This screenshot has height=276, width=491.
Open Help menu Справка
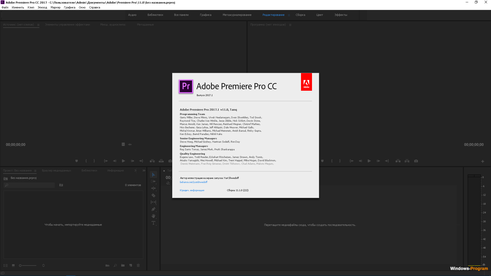95,7
